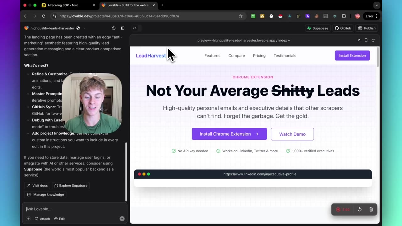Toggle the chat sidebar panel icon

123,28
